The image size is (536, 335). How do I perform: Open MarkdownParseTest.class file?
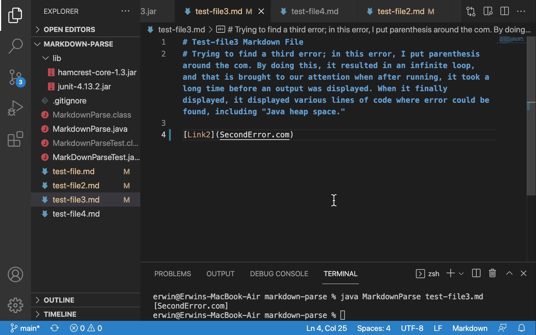pos(86,143)
